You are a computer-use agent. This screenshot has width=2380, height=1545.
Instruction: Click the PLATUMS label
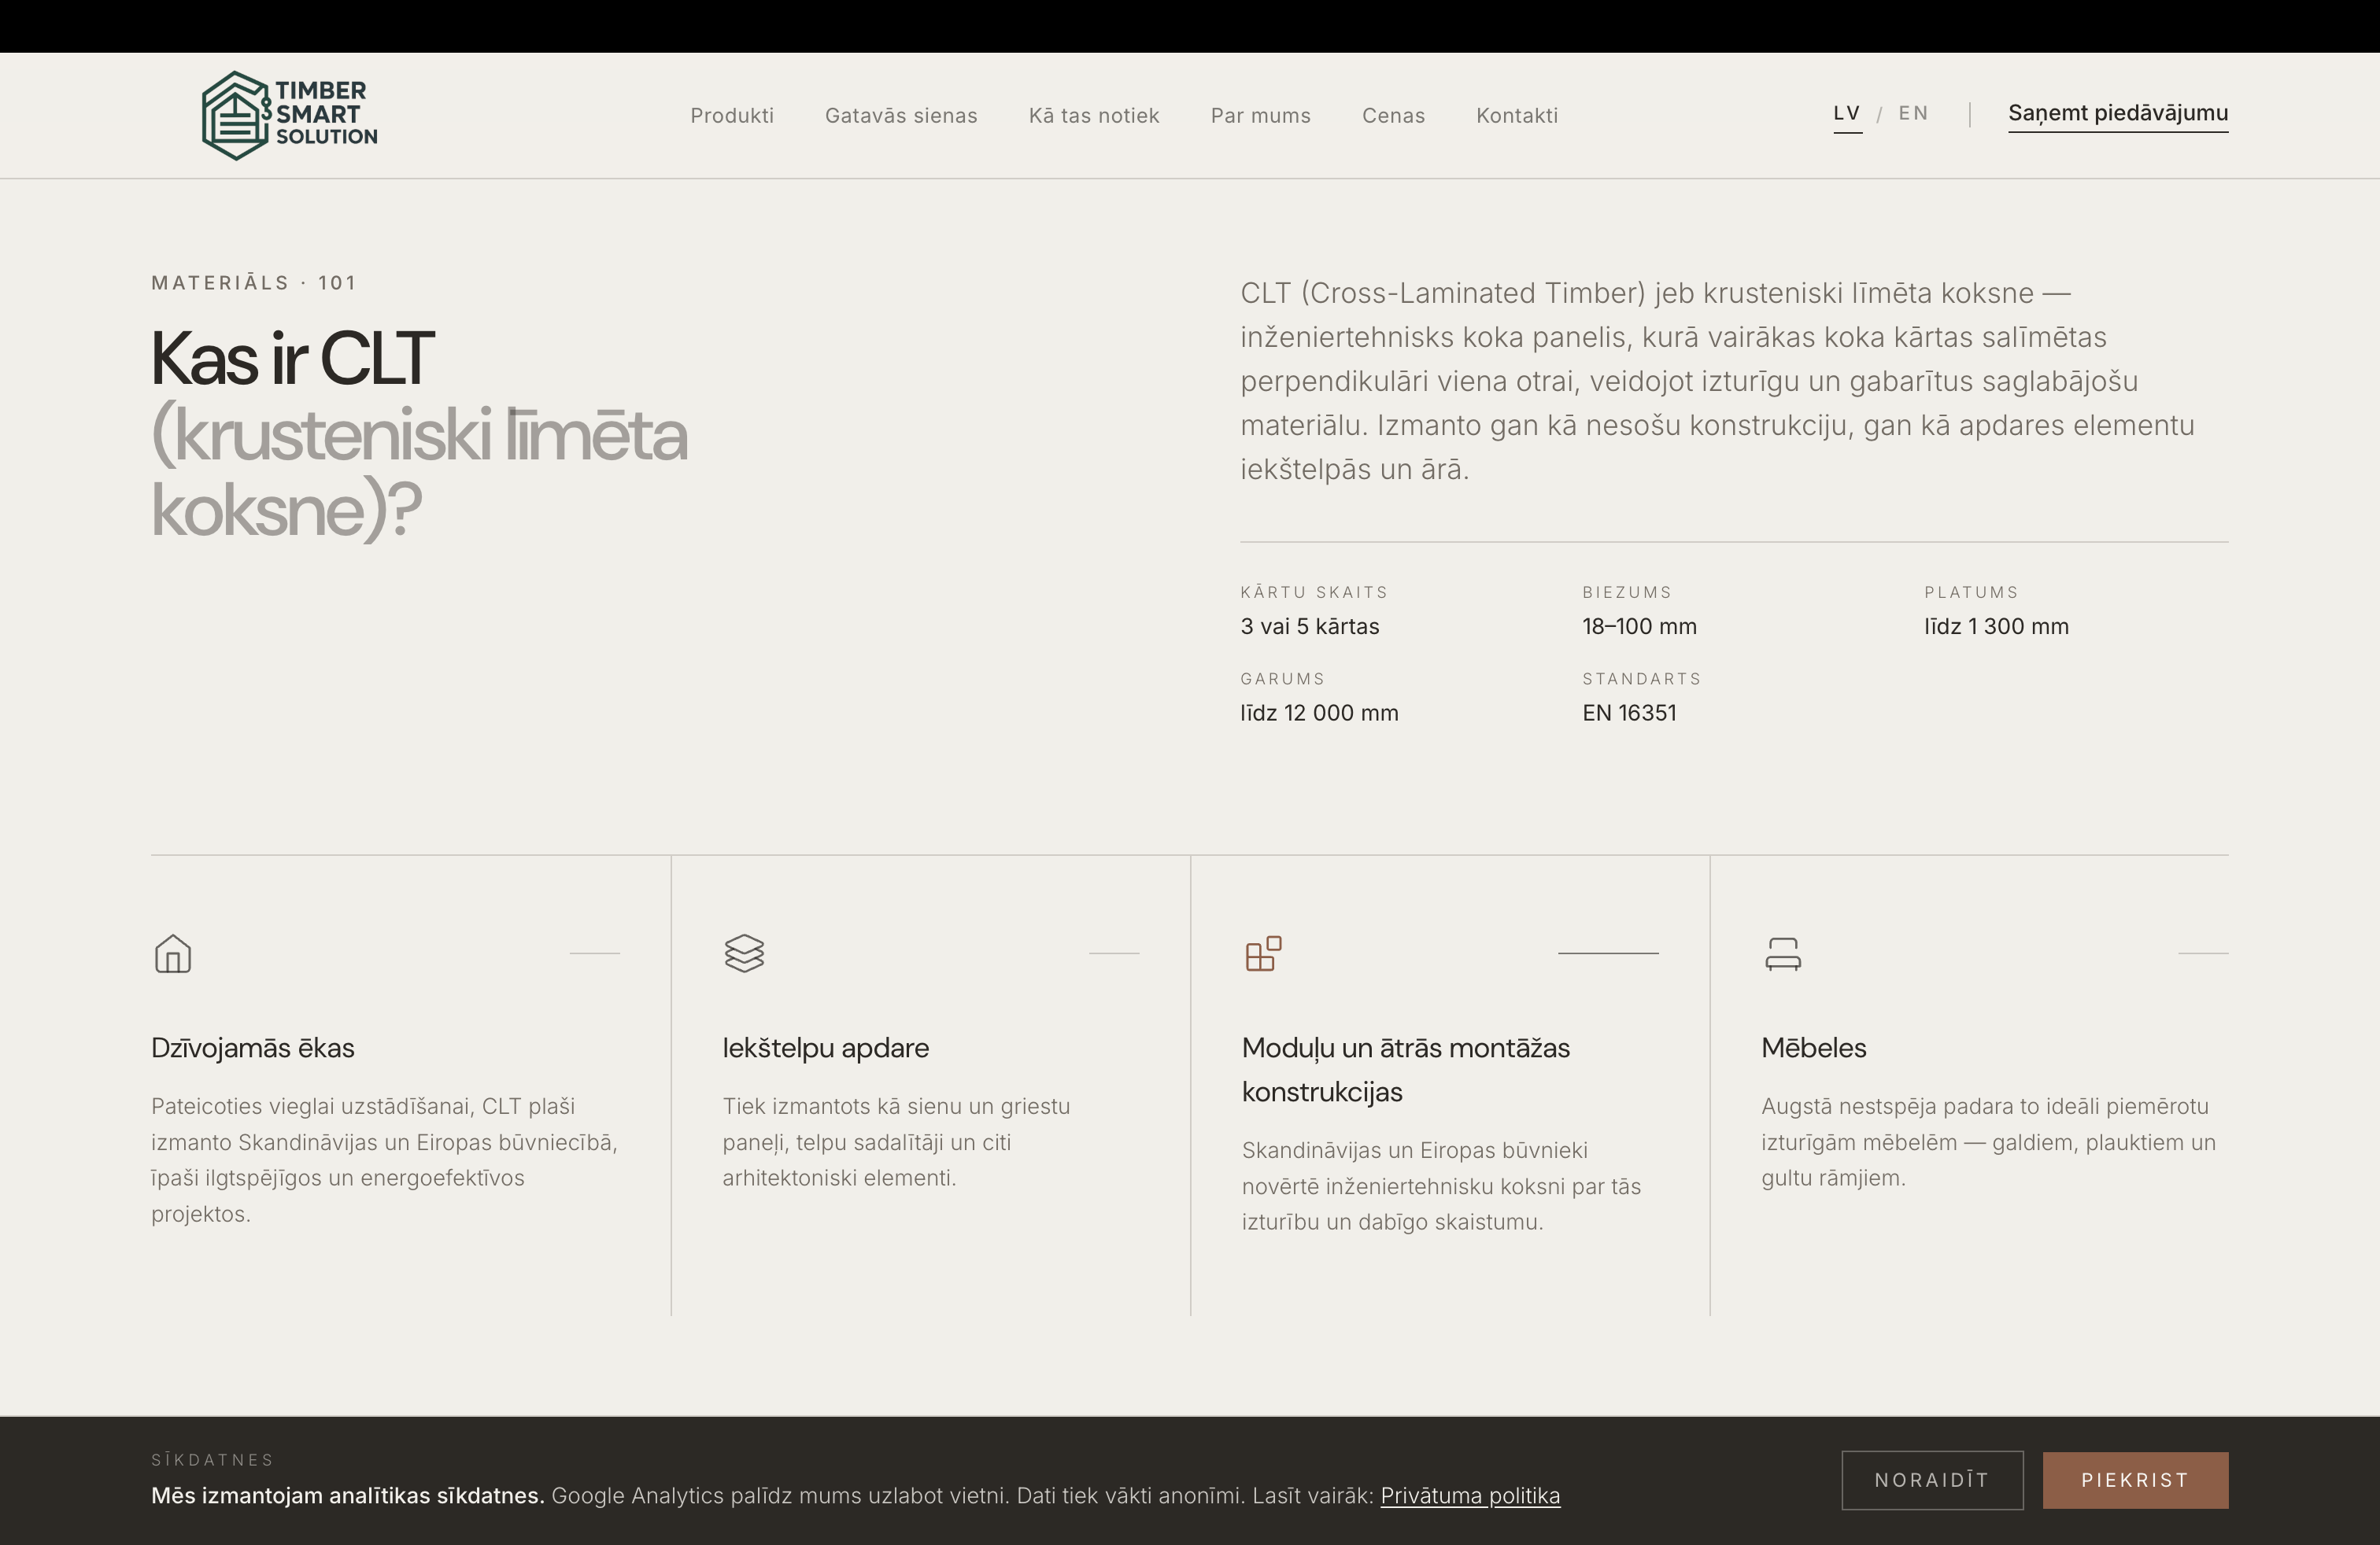point(1971,592)
